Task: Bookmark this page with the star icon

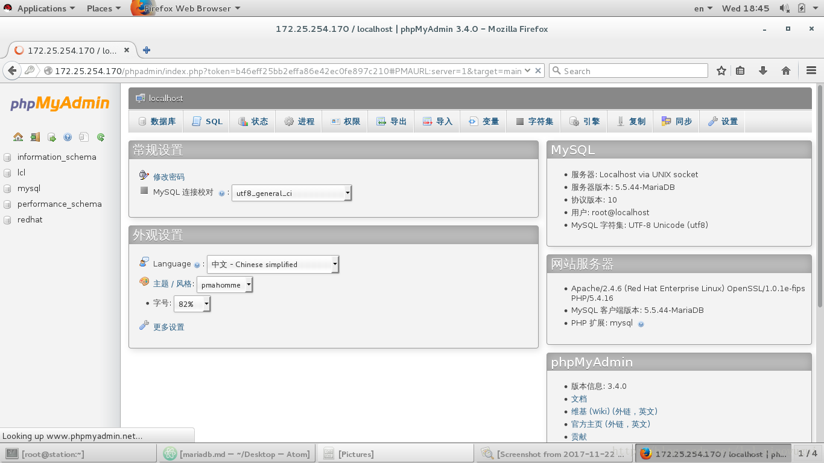Action: (721, 71)
